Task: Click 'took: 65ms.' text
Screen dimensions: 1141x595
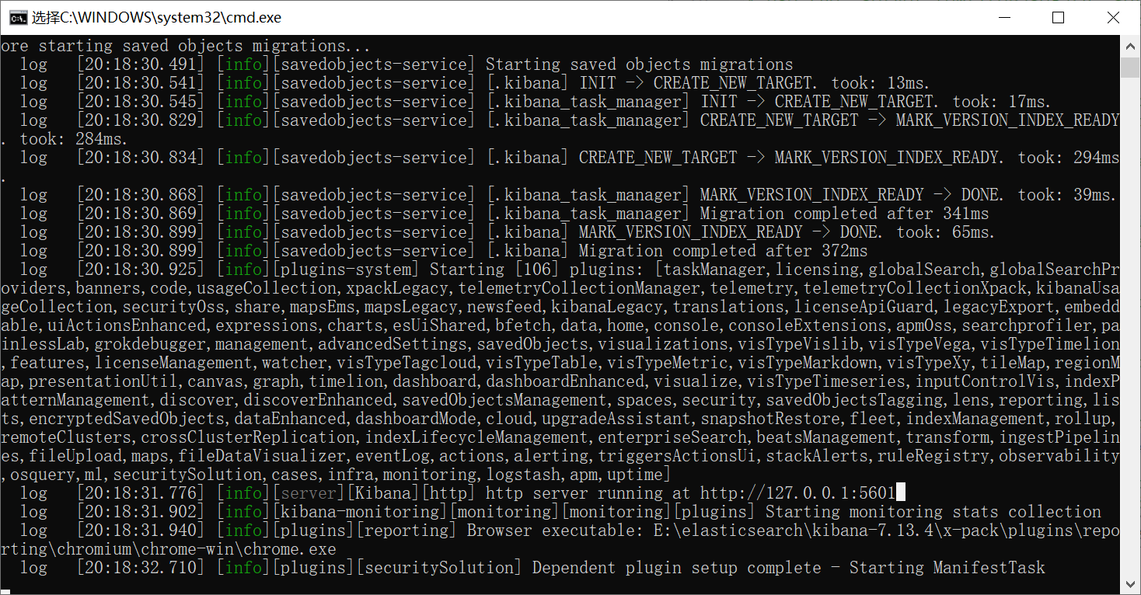Action: 946,231
